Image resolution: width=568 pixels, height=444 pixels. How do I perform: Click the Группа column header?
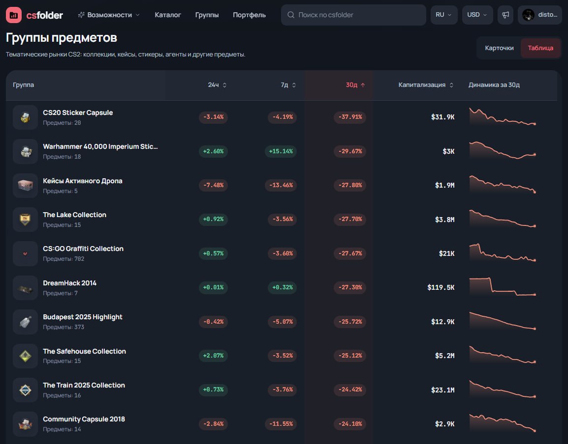click(24, 85)
